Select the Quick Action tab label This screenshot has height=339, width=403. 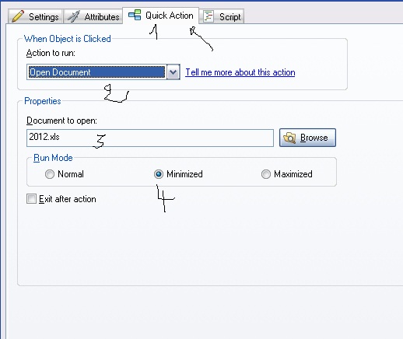pyautogui.click(x=170, y=16)
